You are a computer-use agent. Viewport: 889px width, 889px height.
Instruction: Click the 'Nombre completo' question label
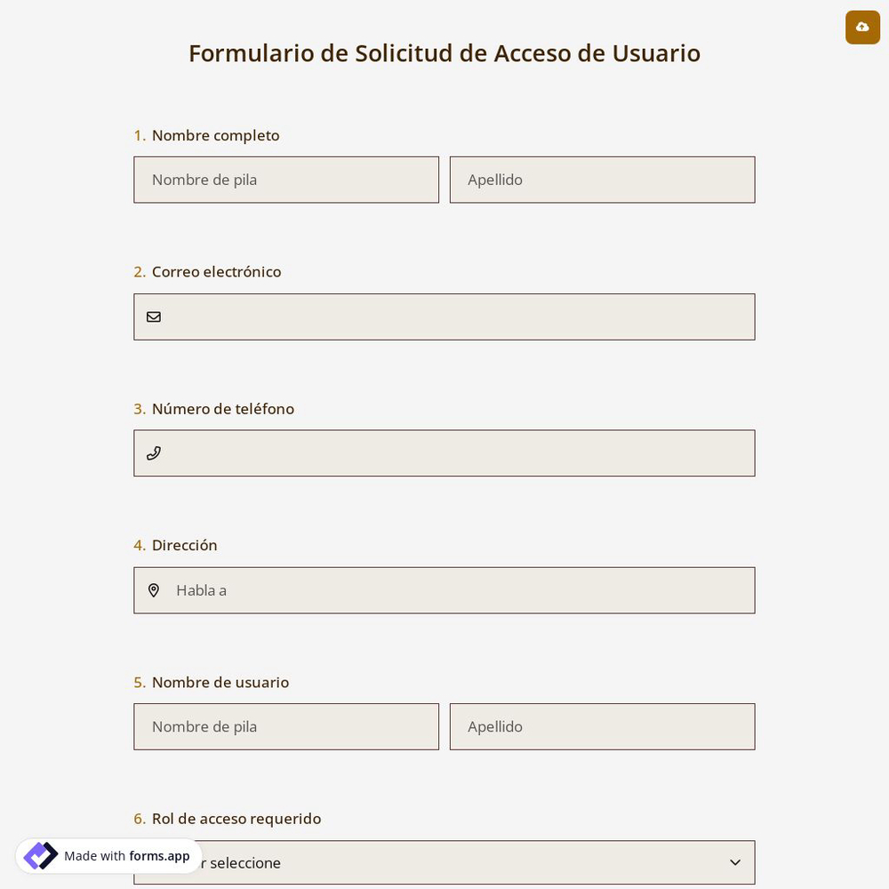(x=215, y=135)
